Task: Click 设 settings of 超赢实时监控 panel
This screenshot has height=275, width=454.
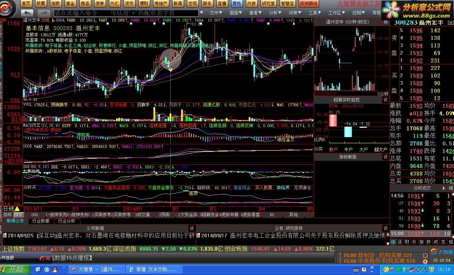Action: (386, 99)
